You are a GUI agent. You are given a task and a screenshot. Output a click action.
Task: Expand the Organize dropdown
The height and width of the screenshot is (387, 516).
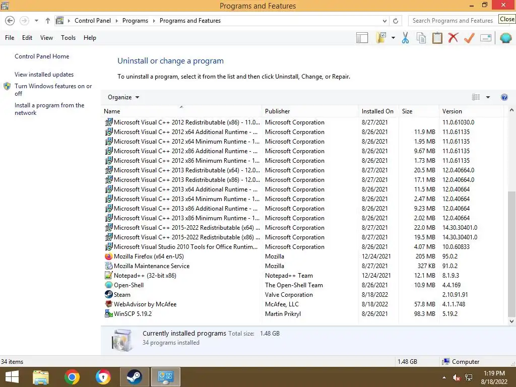pos(123,97)
